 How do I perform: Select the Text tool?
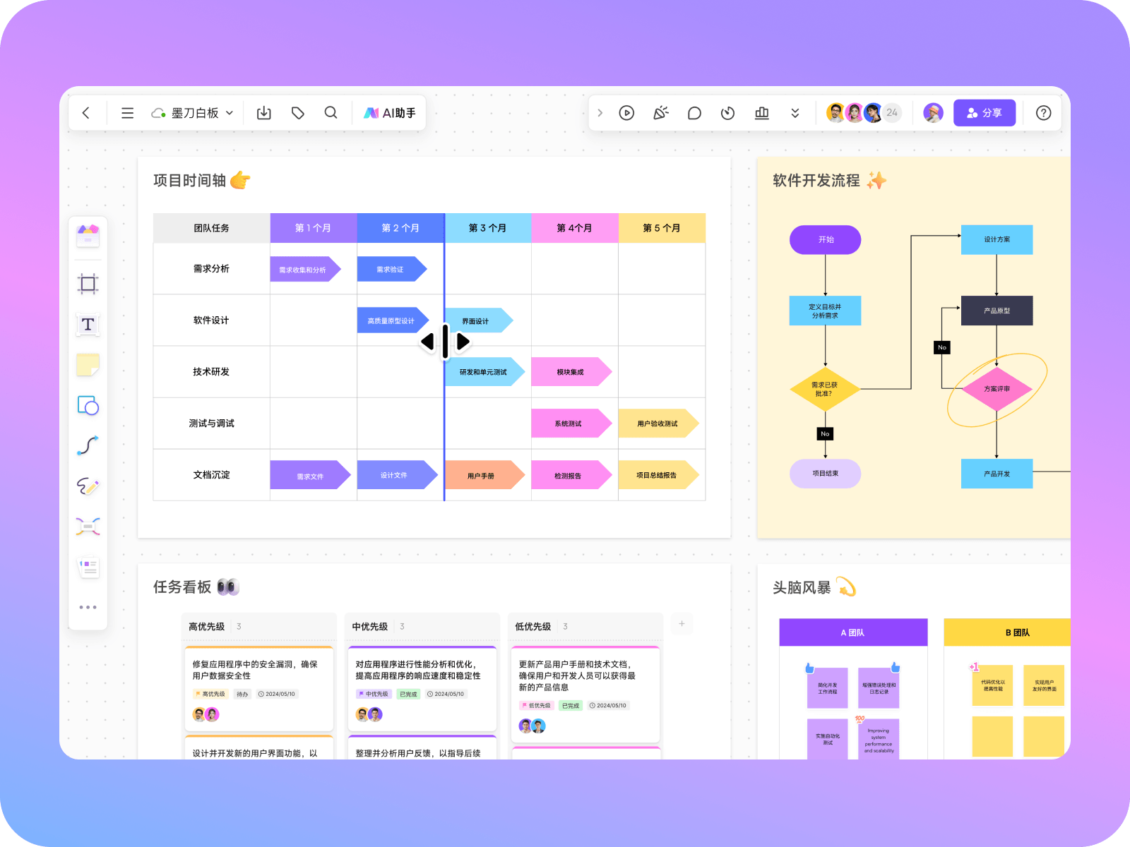tap(88, 324)
